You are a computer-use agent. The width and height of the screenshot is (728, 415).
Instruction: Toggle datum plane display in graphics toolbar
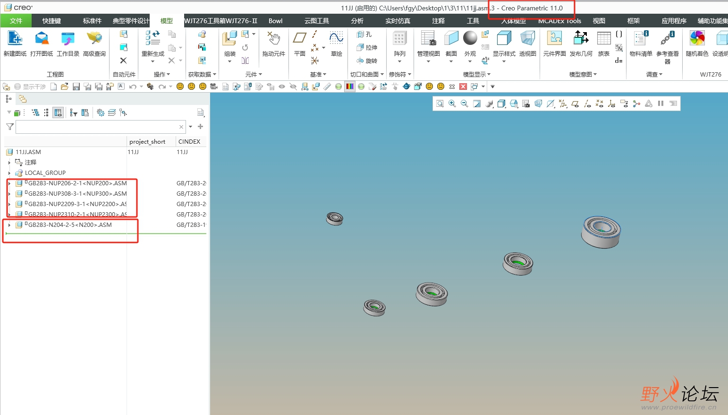coord(575,104)
